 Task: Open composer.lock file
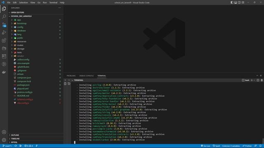(x=36, y=81)
